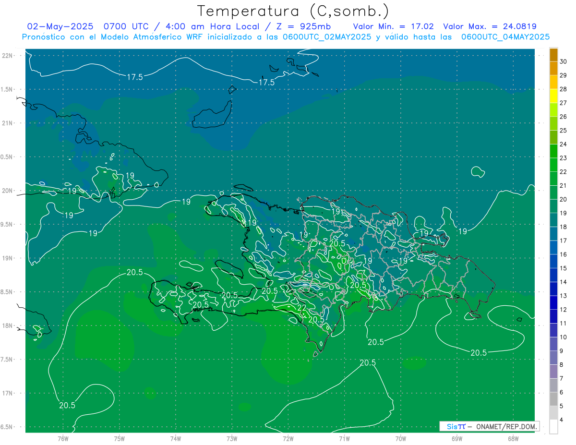Screen dimensions: 576x445
Task: Click the "17.5" contour label near 72.5W
Action: point(266,83)
